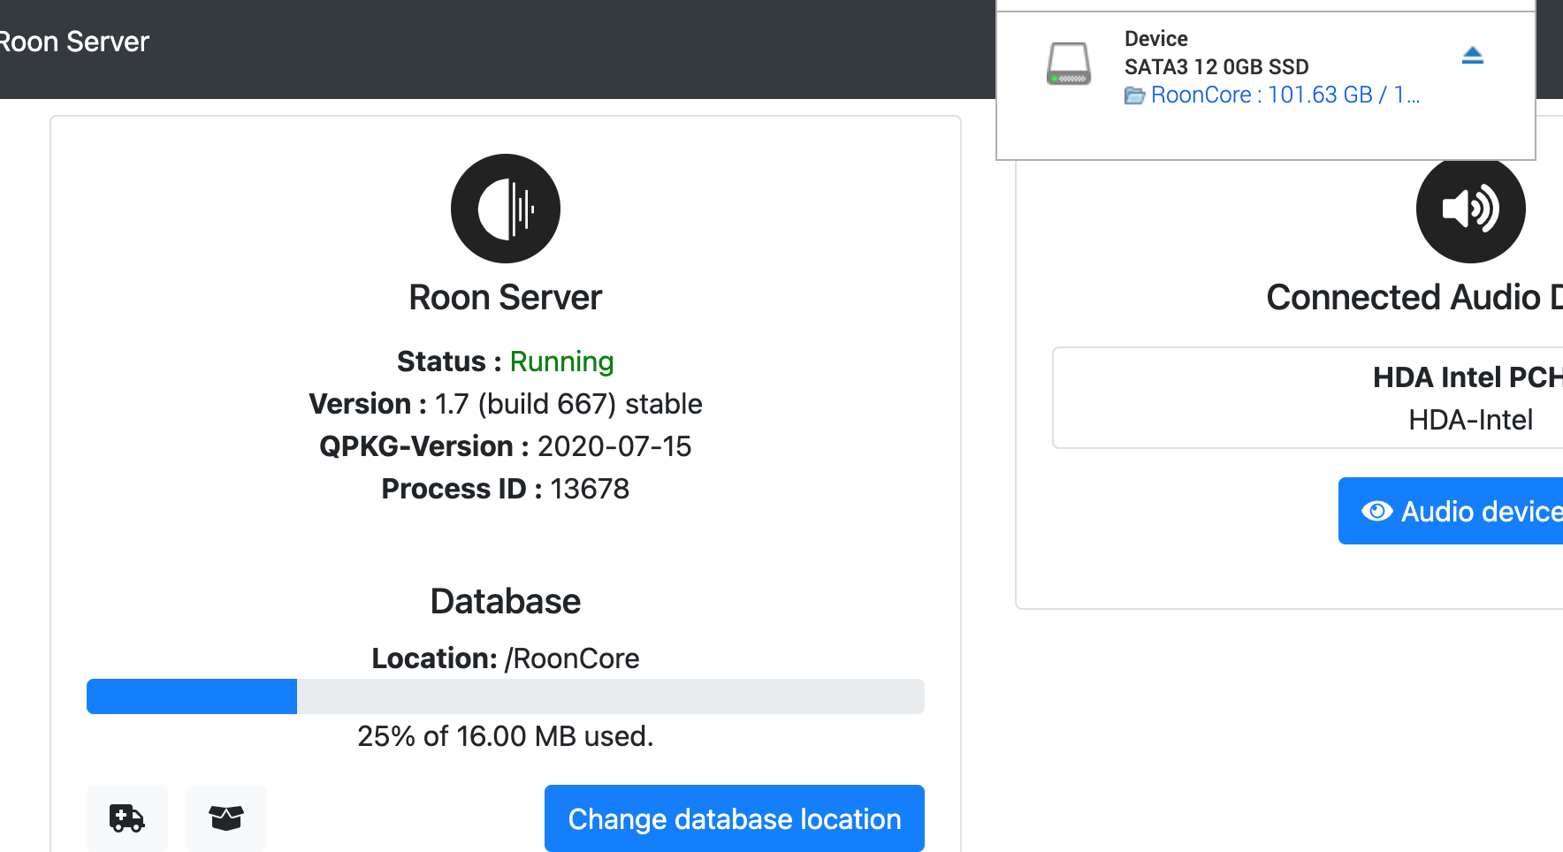Viewport: 1563px width, 852px height.
Task: Click the Audio devices button
Action: click(1451, 511)
